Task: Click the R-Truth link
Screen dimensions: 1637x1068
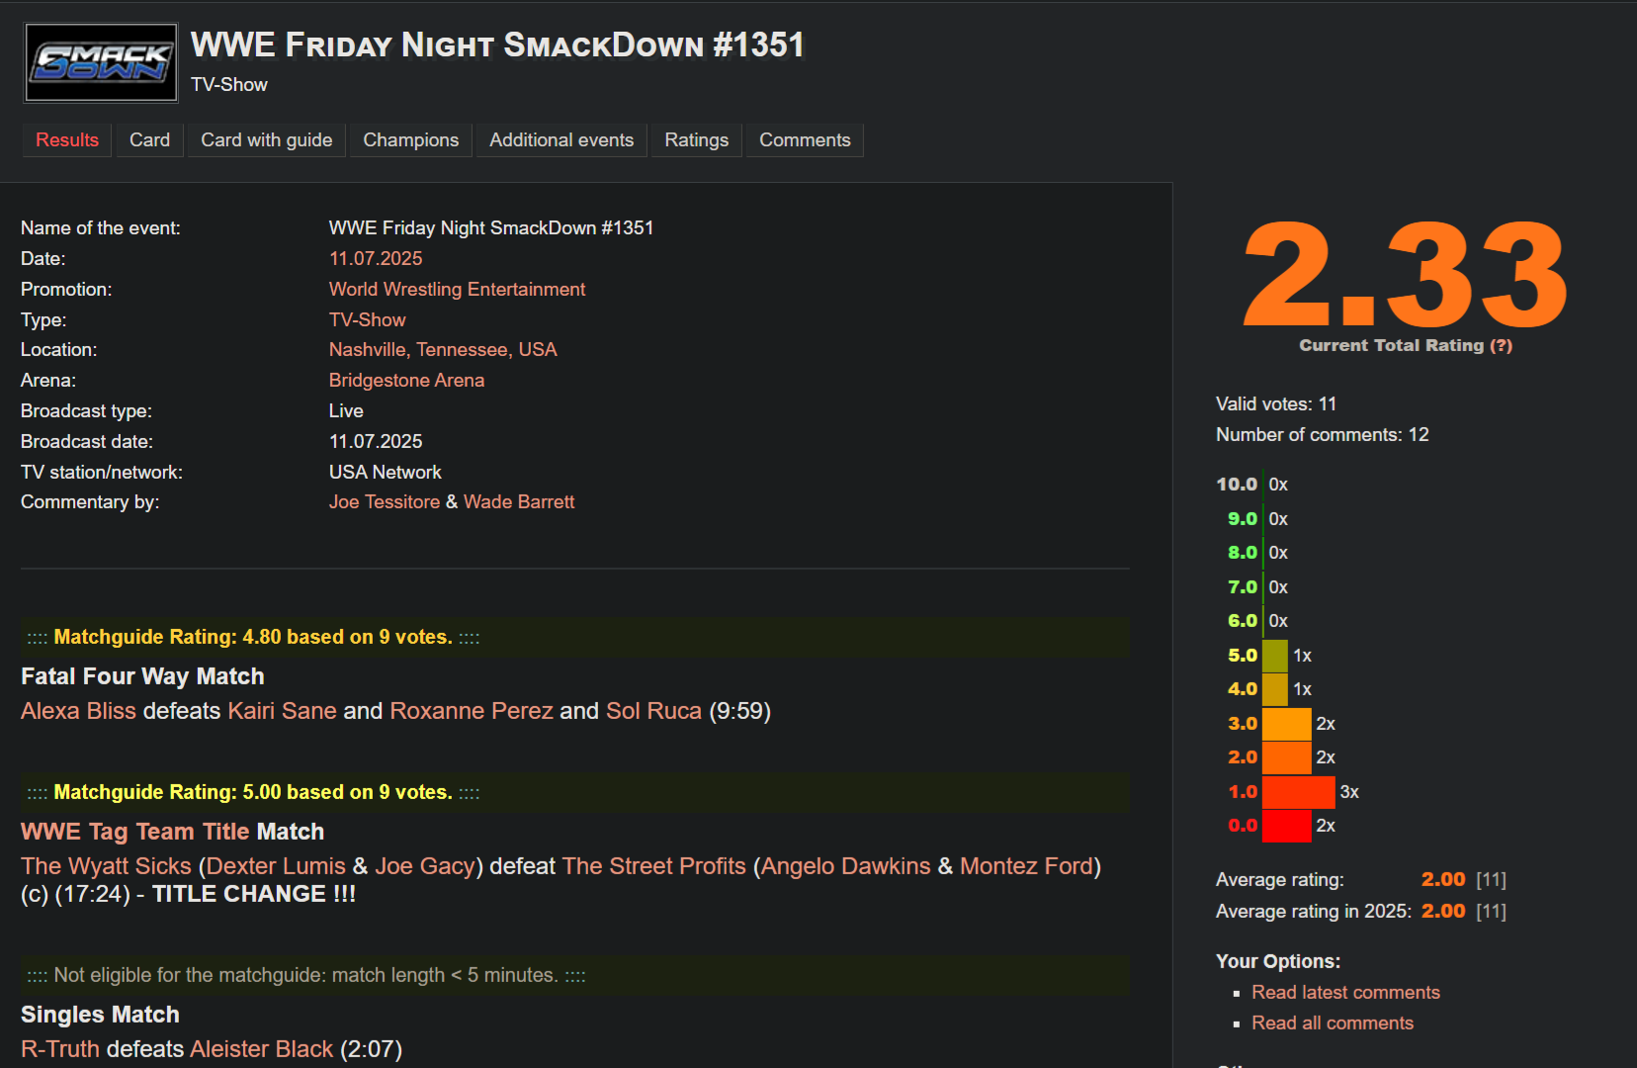Action: pyautogui.click(x=60, y=1049)
